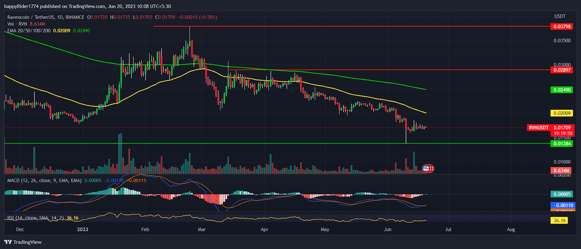
Task: Click the 36.16 value in the RSI legend
Action: pyautogui.click(x=73, y=218)
